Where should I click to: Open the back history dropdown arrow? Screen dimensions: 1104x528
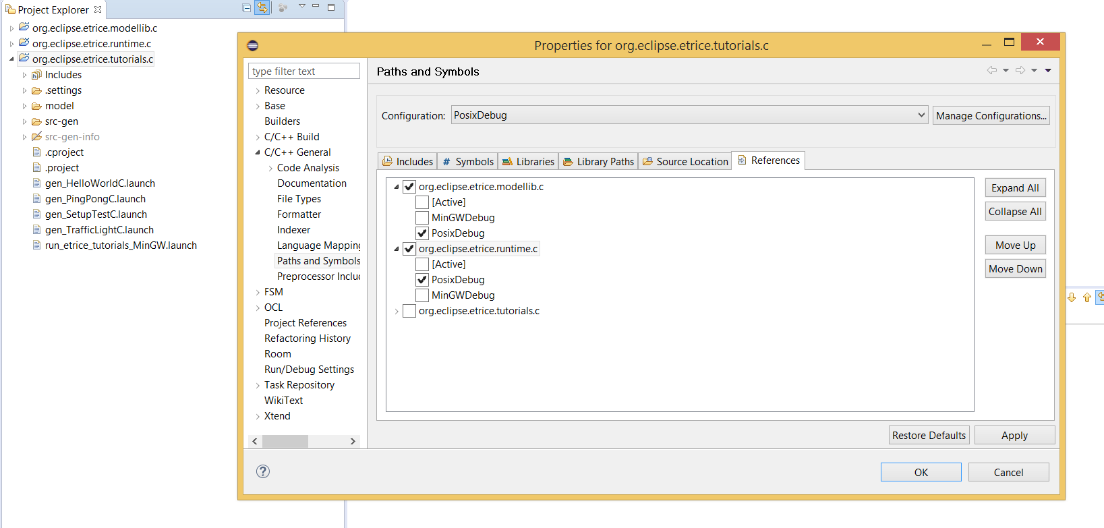click(x=1006, y=70)
